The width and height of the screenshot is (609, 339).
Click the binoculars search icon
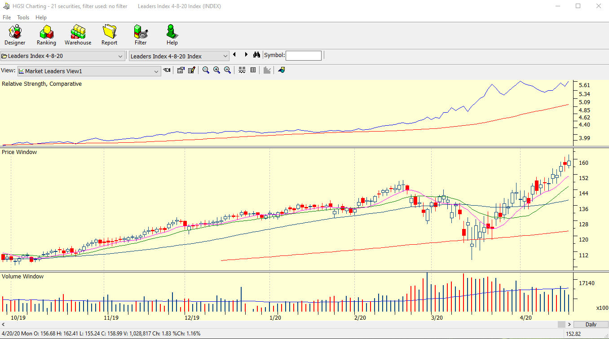pyautogui.click(x=257, y=55)
